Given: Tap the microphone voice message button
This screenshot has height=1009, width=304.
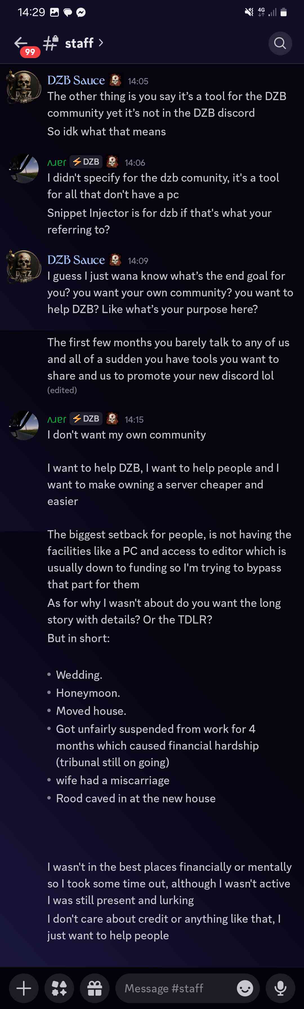Looking at the screenshot, I should (280, 988).
